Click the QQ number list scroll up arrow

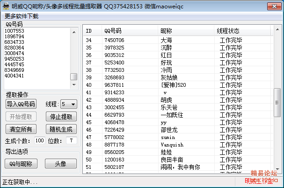pos(74,32)
